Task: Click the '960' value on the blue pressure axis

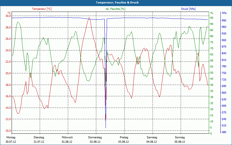Action: tap(224, 27)
